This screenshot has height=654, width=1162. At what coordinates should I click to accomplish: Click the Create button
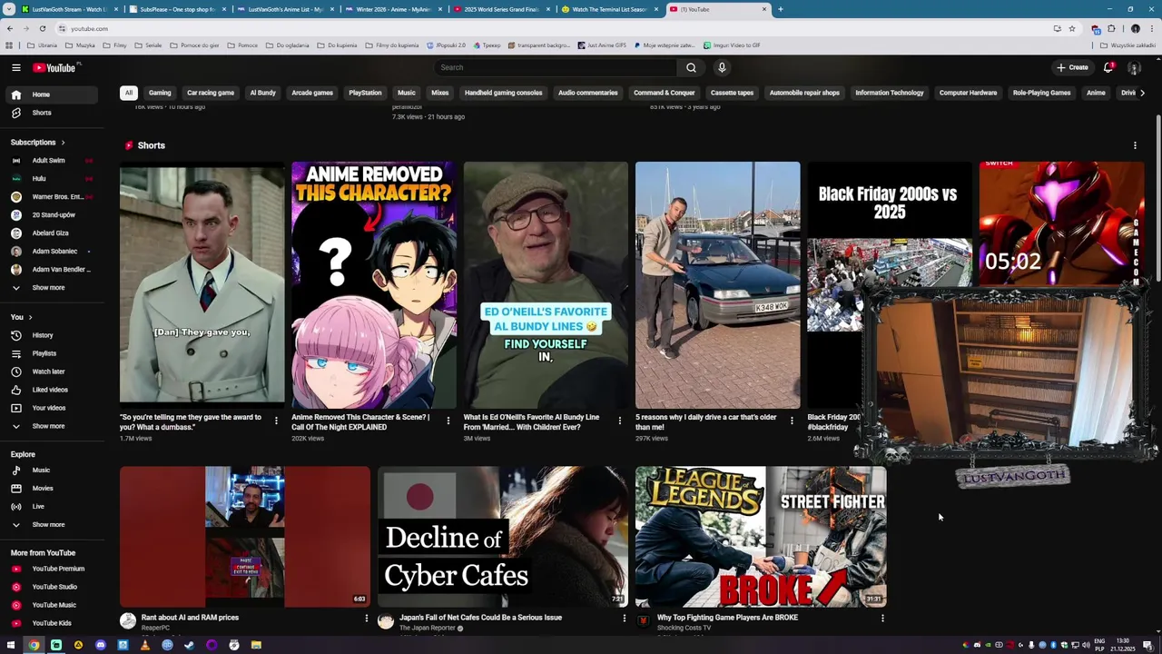pos(1072,67)
